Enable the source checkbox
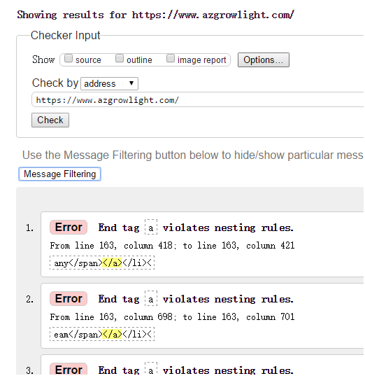 pos(69,58)
